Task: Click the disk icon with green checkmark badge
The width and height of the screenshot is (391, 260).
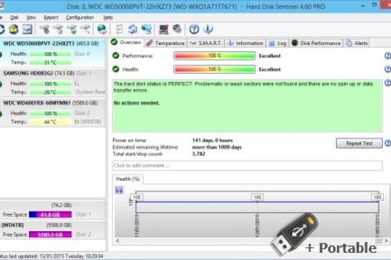Action: pos(72,29)
